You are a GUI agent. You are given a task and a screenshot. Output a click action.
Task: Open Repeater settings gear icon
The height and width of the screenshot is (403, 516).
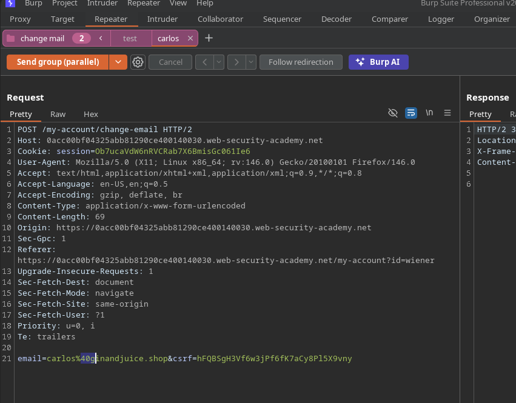[138, 62]
